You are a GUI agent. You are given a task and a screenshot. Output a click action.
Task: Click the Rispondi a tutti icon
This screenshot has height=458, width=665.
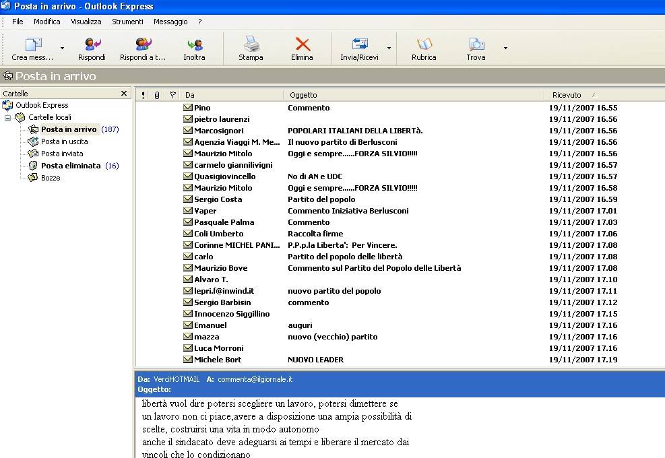point(143,44)
